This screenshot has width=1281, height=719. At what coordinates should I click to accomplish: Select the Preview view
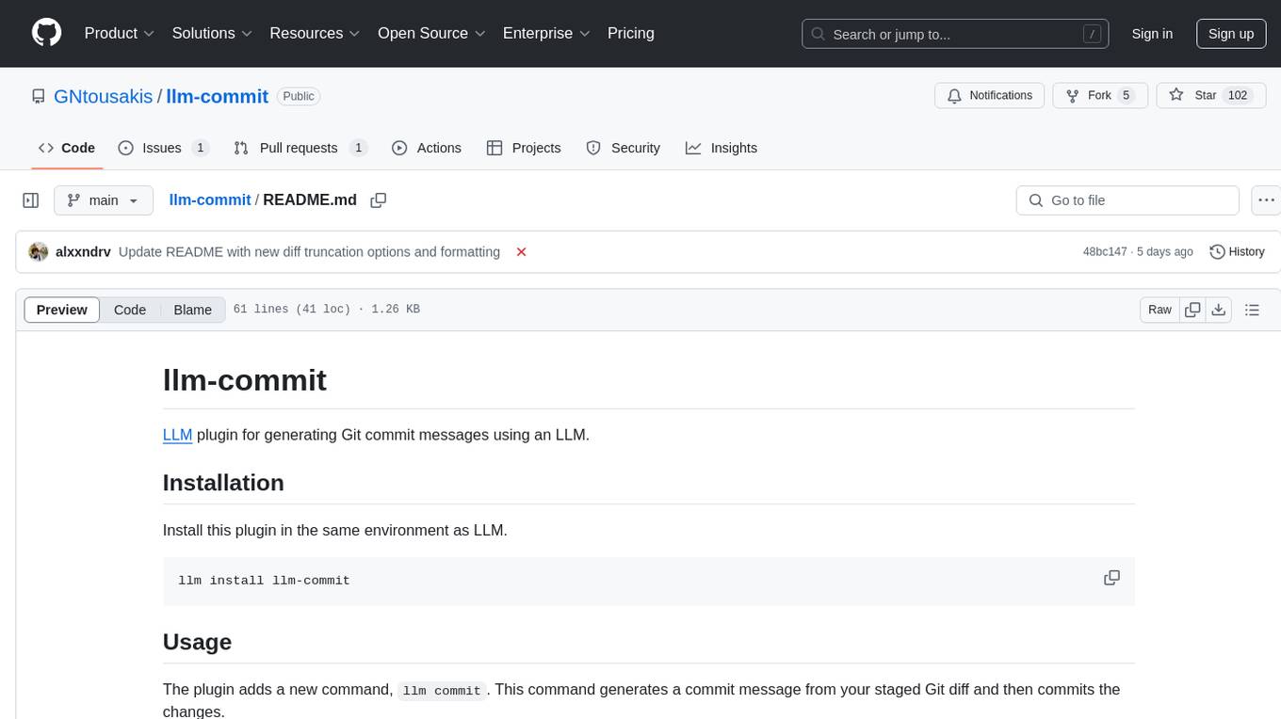point(62,310)
